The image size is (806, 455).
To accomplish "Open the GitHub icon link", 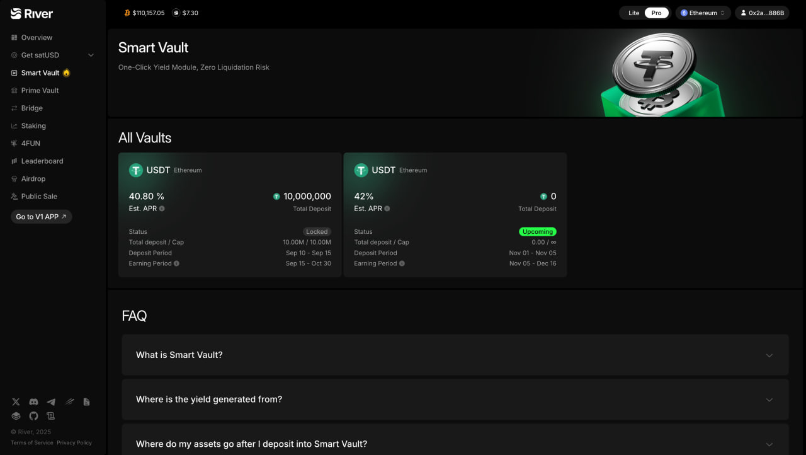I will 33,416.
